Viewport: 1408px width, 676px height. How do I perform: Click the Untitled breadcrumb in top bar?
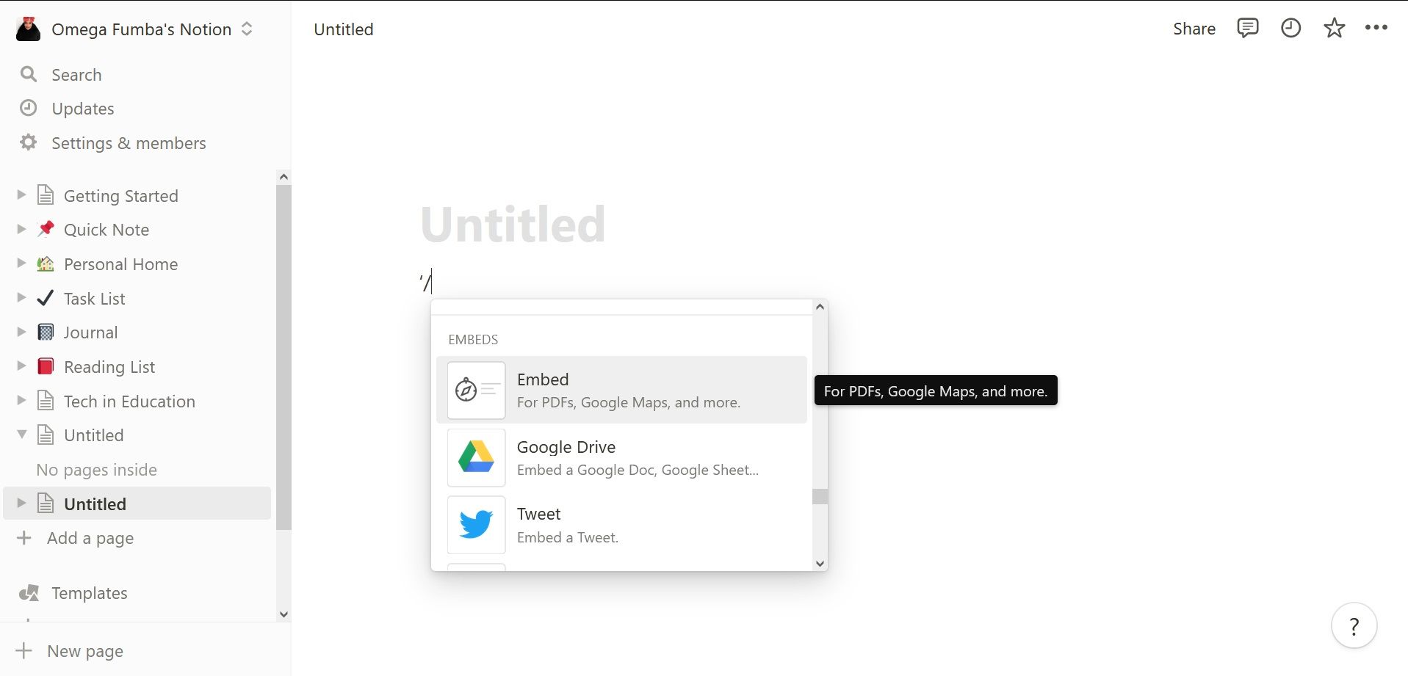click(x=343, y=29)
